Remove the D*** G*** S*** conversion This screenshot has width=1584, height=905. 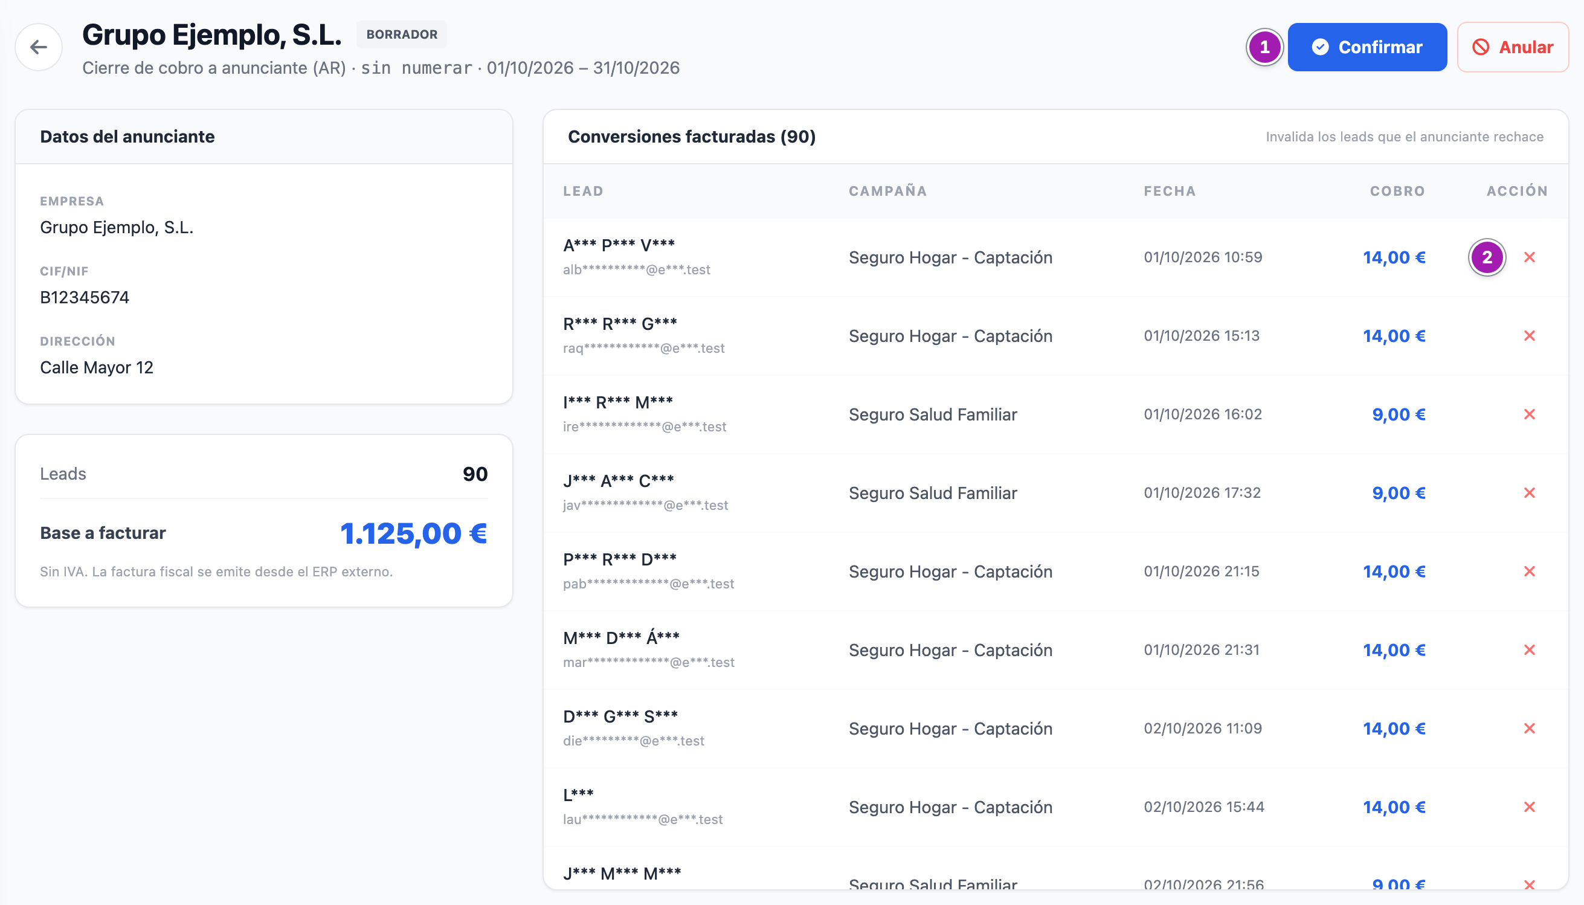[1529, 729]
